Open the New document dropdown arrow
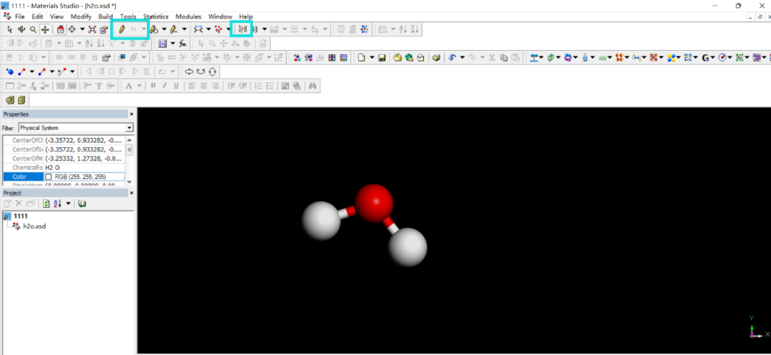Image resolution: width=771 pixels, height=355 pixels. (372, 58)
